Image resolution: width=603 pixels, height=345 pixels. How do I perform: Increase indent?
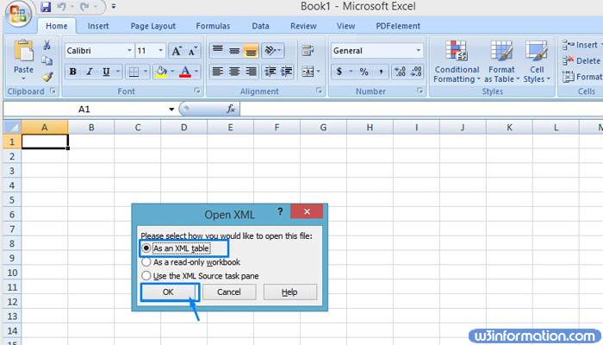[286, 72]
